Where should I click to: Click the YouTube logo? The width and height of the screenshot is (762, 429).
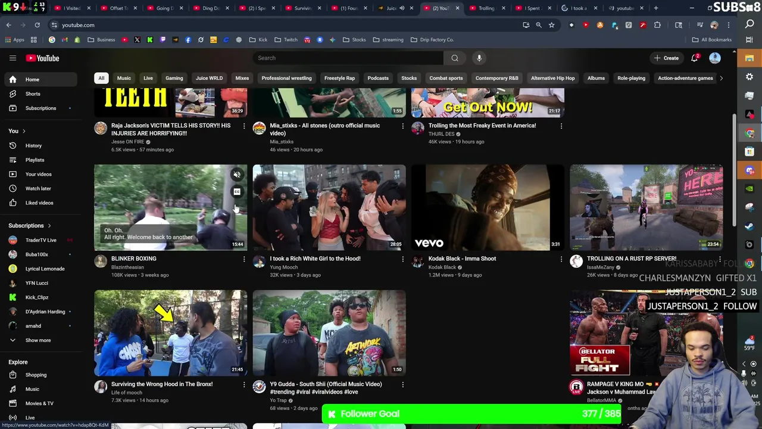coord(42,58)
